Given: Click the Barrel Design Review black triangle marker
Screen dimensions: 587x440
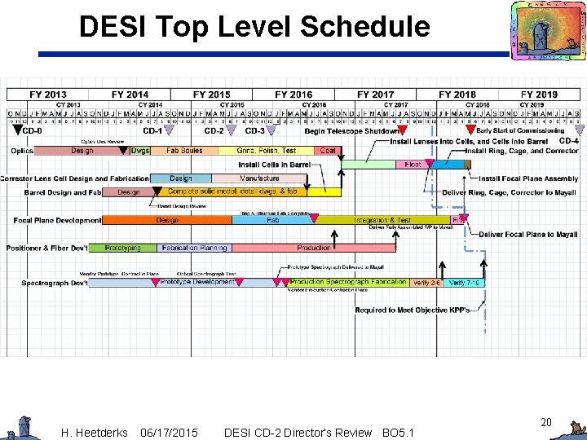Looking at the screenshot, I should click(157, 191).
